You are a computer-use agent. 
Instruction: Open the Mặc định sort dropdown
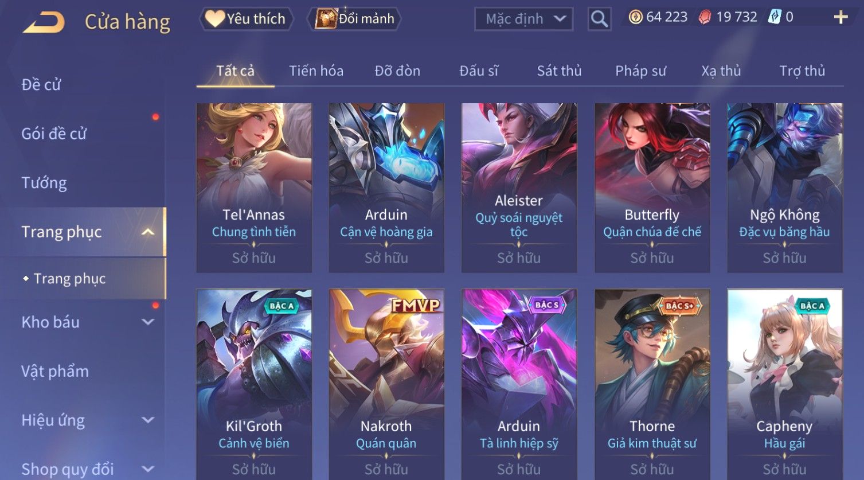pos(523,19)
